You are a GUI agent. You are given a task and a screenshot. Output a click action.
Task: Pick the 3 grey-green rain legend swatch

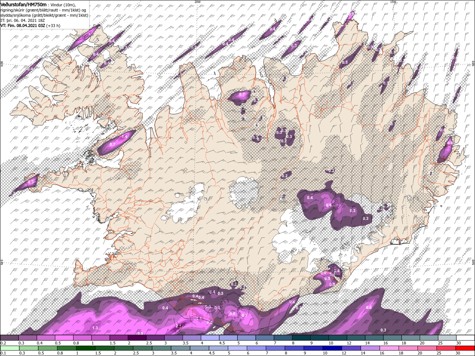pyautogui.click(x=161, y=348)
